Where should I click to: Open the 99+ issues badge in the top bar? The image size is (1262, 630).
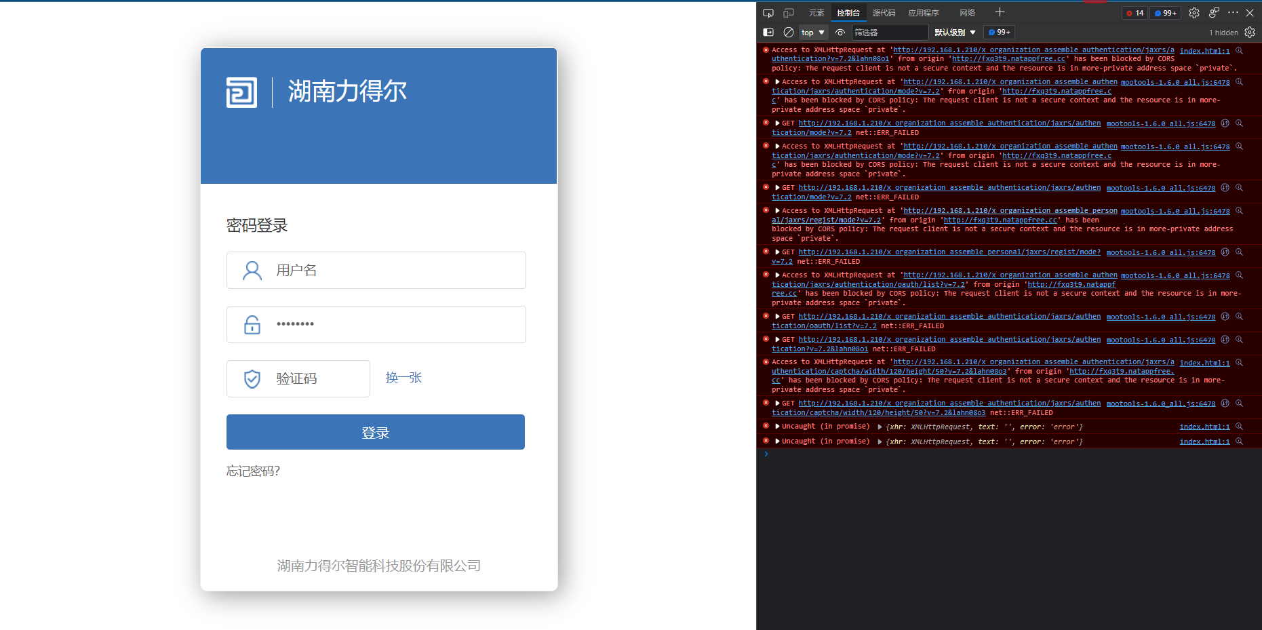point(1166,13)
